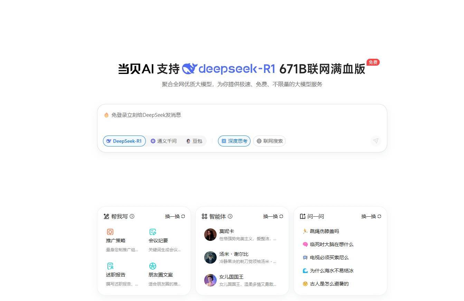This screenshot has height=301, width=464.
Task: Open the 述职报告 template icon
Action: point(110,266)
